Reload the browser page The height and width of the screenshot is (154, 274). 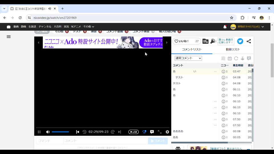pyautogui.click(x=20, y=18)
